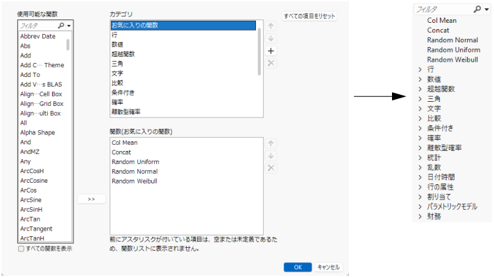494x277 pixels.
Task: Expand 超越関数 category in right panel
Action: [420, 89]
